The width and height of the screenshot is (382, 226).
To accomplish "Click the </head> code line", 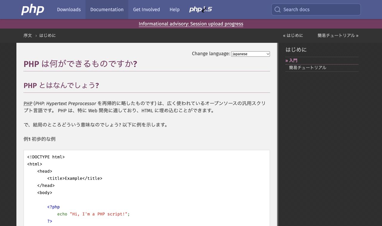I will tap(46, 186).
